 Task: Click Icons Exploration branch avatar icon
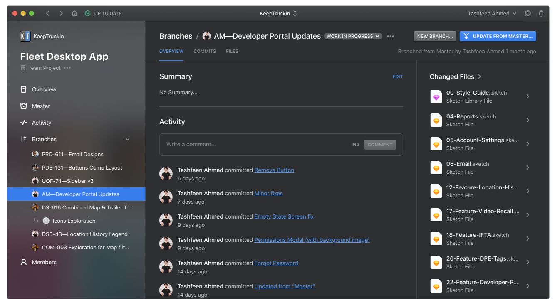pos(46,221)
